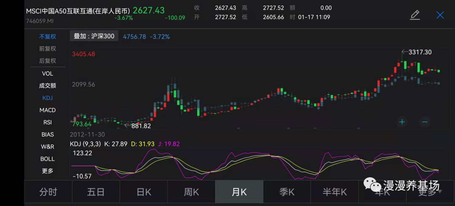Zoom in chart with plus icon
Viewport: 455px width, 206px height.
[402, 122]
